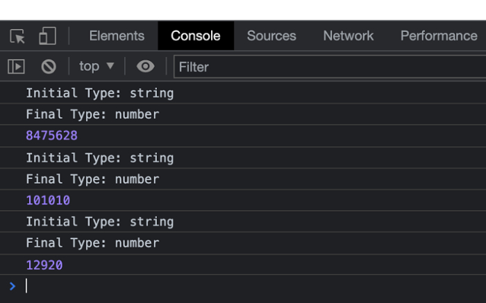Show the console sidebar panel
The height and width of the screenshot is (303, 486).
[16, 67]
